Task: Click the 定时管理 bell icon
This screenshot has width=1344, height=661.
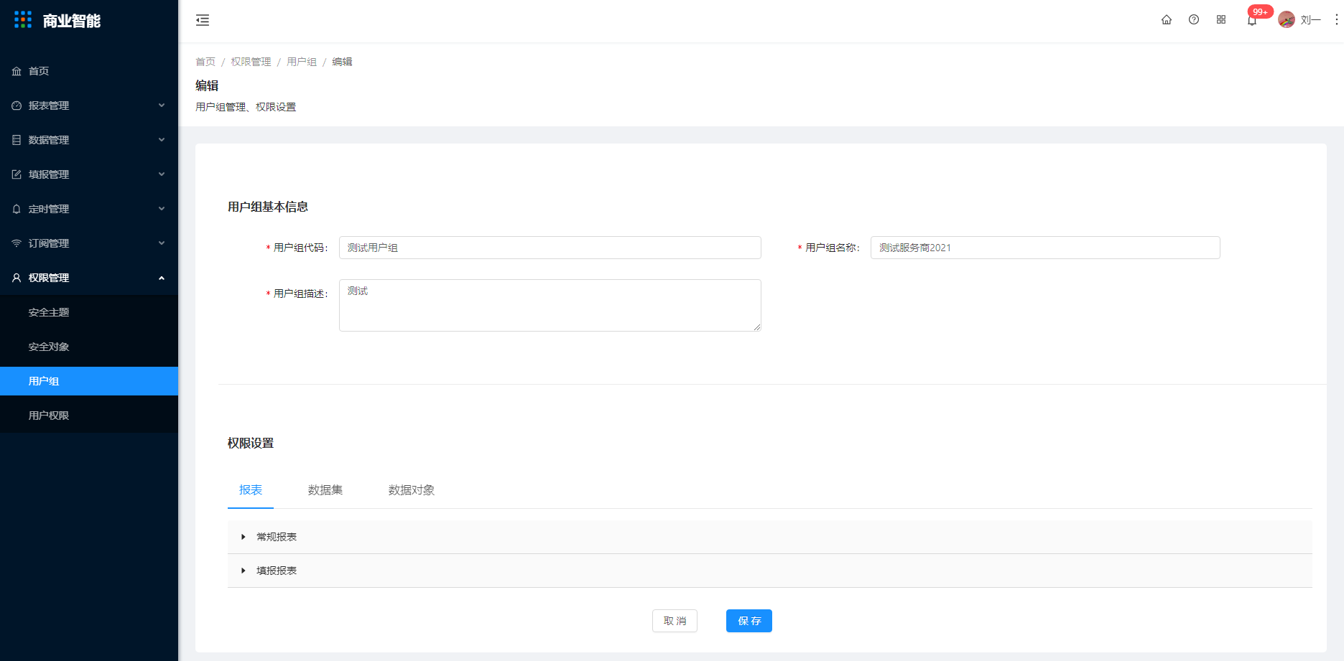Action: click(17, 209)
